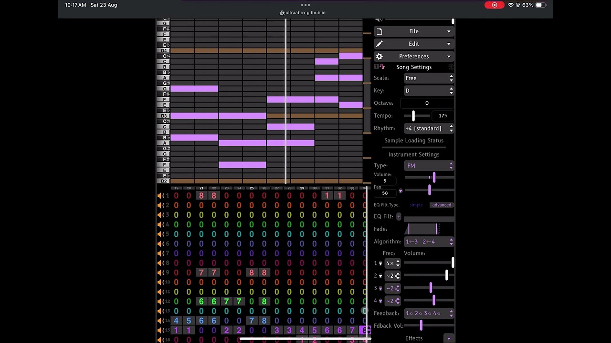Mute channel 6 with its speaker toggle

click(x=160, y=243)
